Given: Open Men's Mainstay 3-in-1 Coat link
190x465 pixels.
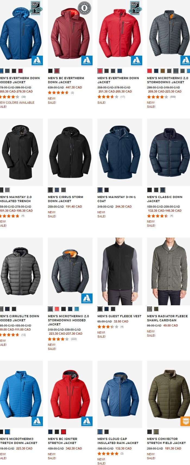Looking at the screenshot, I should pyautogui.click(x=116, y=199).
